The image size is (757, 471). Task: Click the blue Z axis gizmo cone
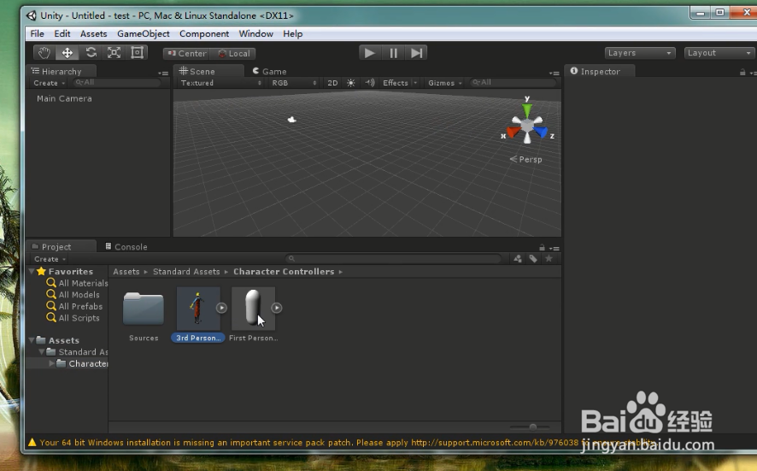click(x=541, y=132)
